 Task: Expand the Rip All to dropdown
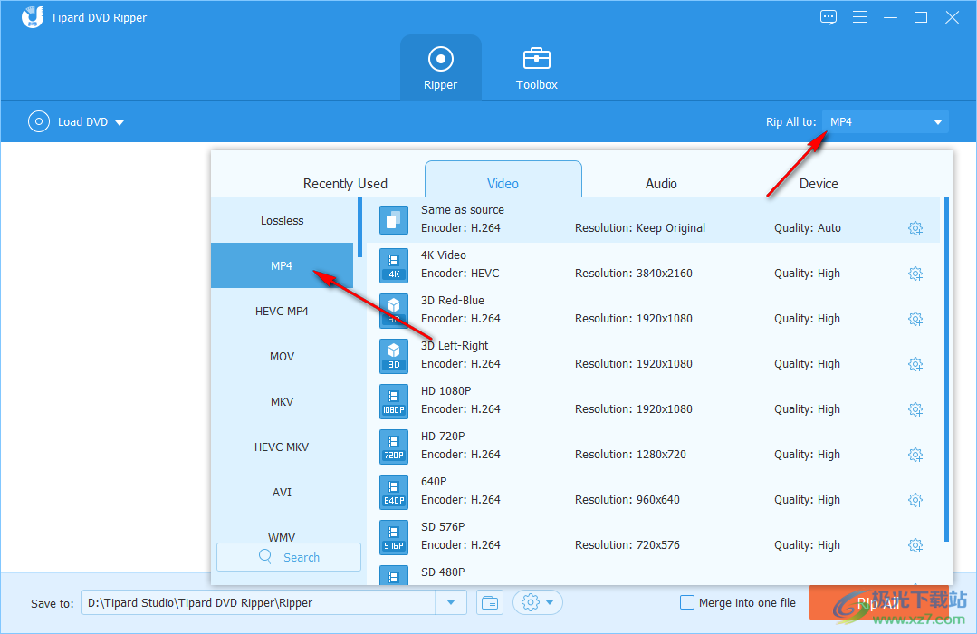click(937, 122)
